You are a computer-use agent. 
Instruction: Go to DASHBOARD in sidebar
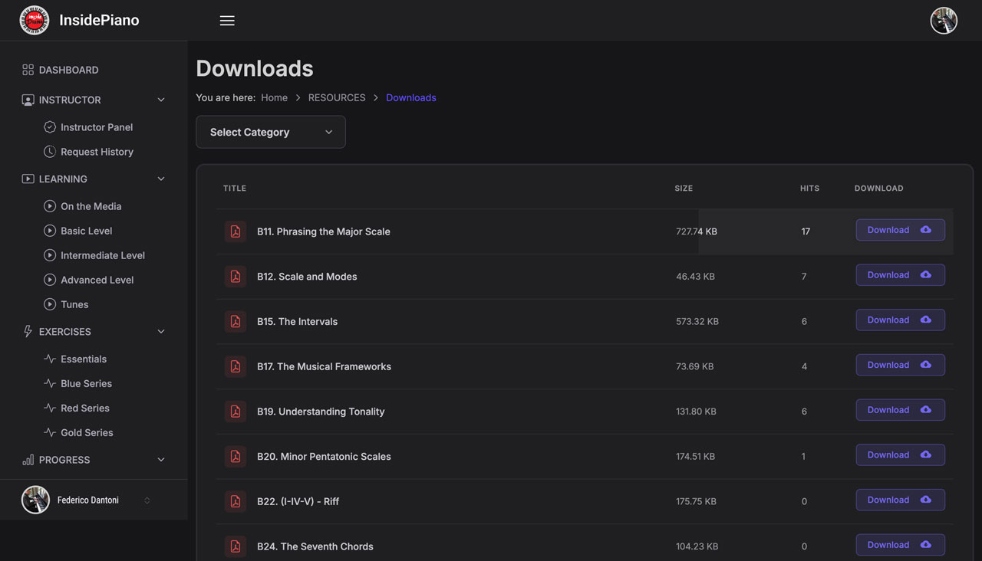(68, 70)
